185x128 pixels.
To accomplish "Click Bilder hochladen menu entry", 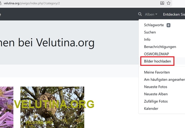I will (158, 61).
